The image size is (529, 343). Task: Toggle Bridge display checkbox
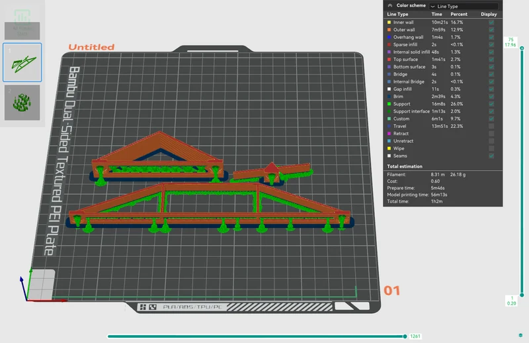coord(491,74)
